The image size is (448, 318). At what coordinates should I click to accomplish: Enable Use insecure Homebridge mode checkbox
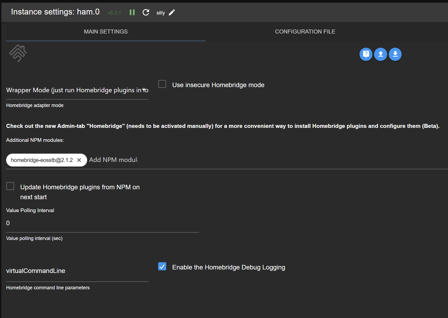pos(162,84)
